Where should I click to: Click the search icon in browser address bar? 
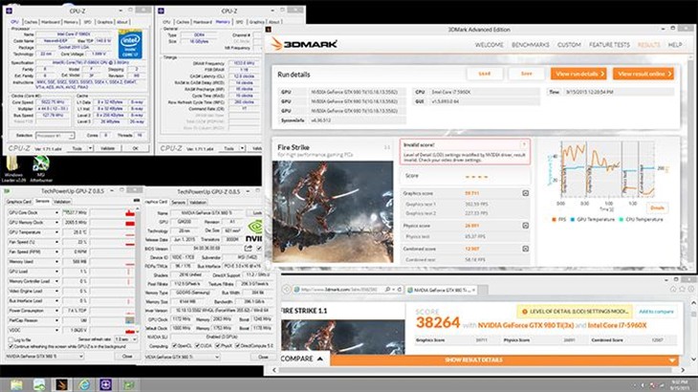pyautogui.click(x=388, y=290)
